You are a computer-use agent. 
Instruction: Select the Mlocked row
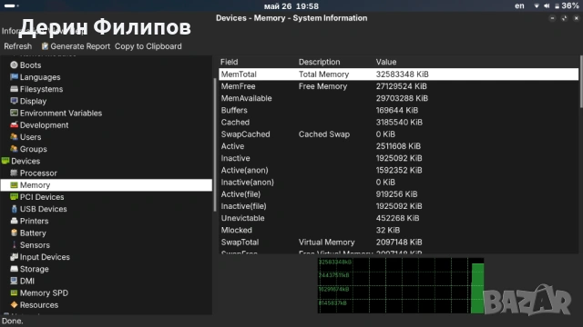(399, 230)
